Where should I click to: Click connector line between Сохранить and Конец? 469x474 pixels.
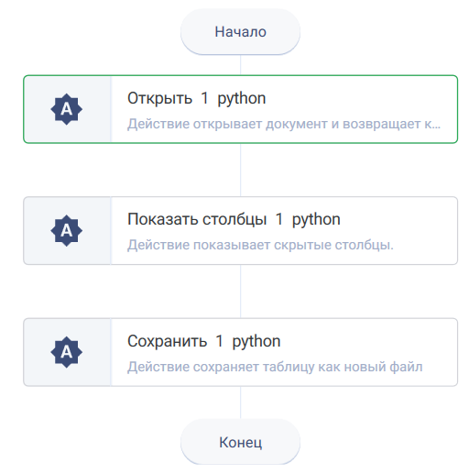240,402
